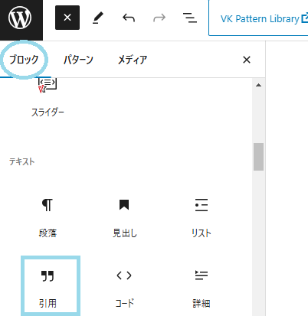
Task: Click the inserter scrollbar thumb
Action: pos(258,157)
